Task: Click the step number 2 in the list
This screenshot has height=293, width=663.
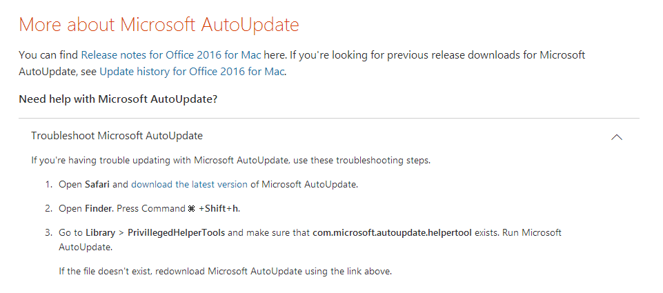Action: click(x=48, y=208)
